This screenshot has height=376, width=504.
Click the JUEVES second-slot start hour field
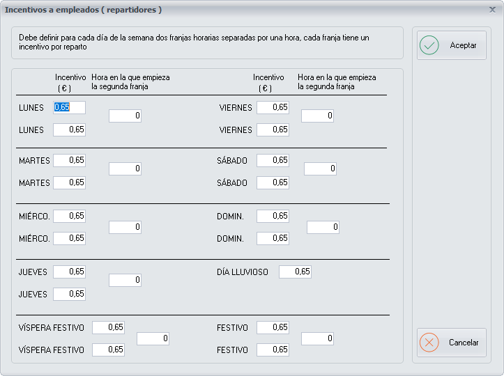(x=125, y=280)
